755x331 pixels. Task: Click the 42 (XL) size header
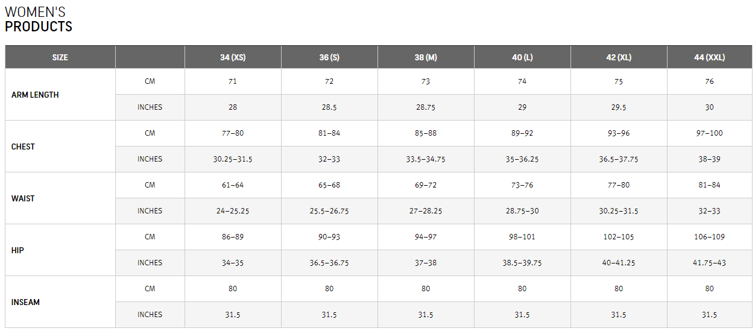(619, 58)
